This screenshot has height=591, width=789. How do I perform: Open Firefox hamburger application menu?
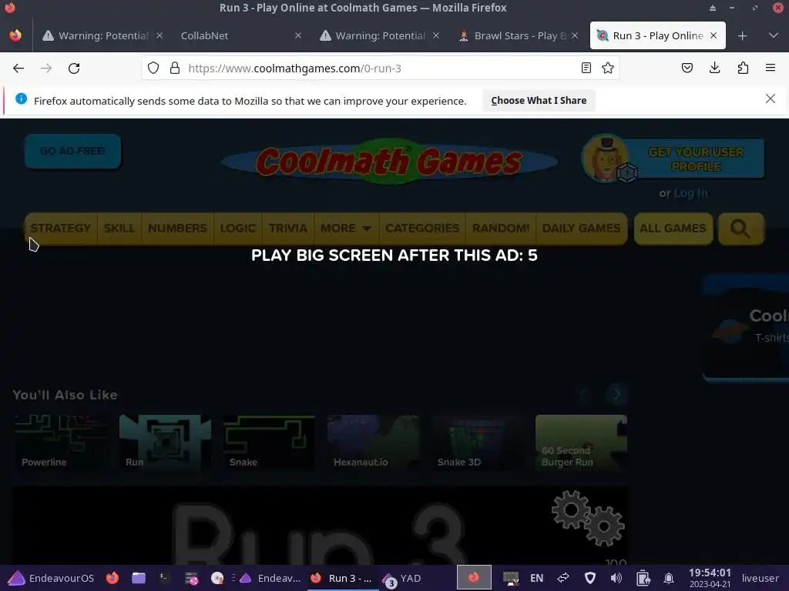pos(771,68)
